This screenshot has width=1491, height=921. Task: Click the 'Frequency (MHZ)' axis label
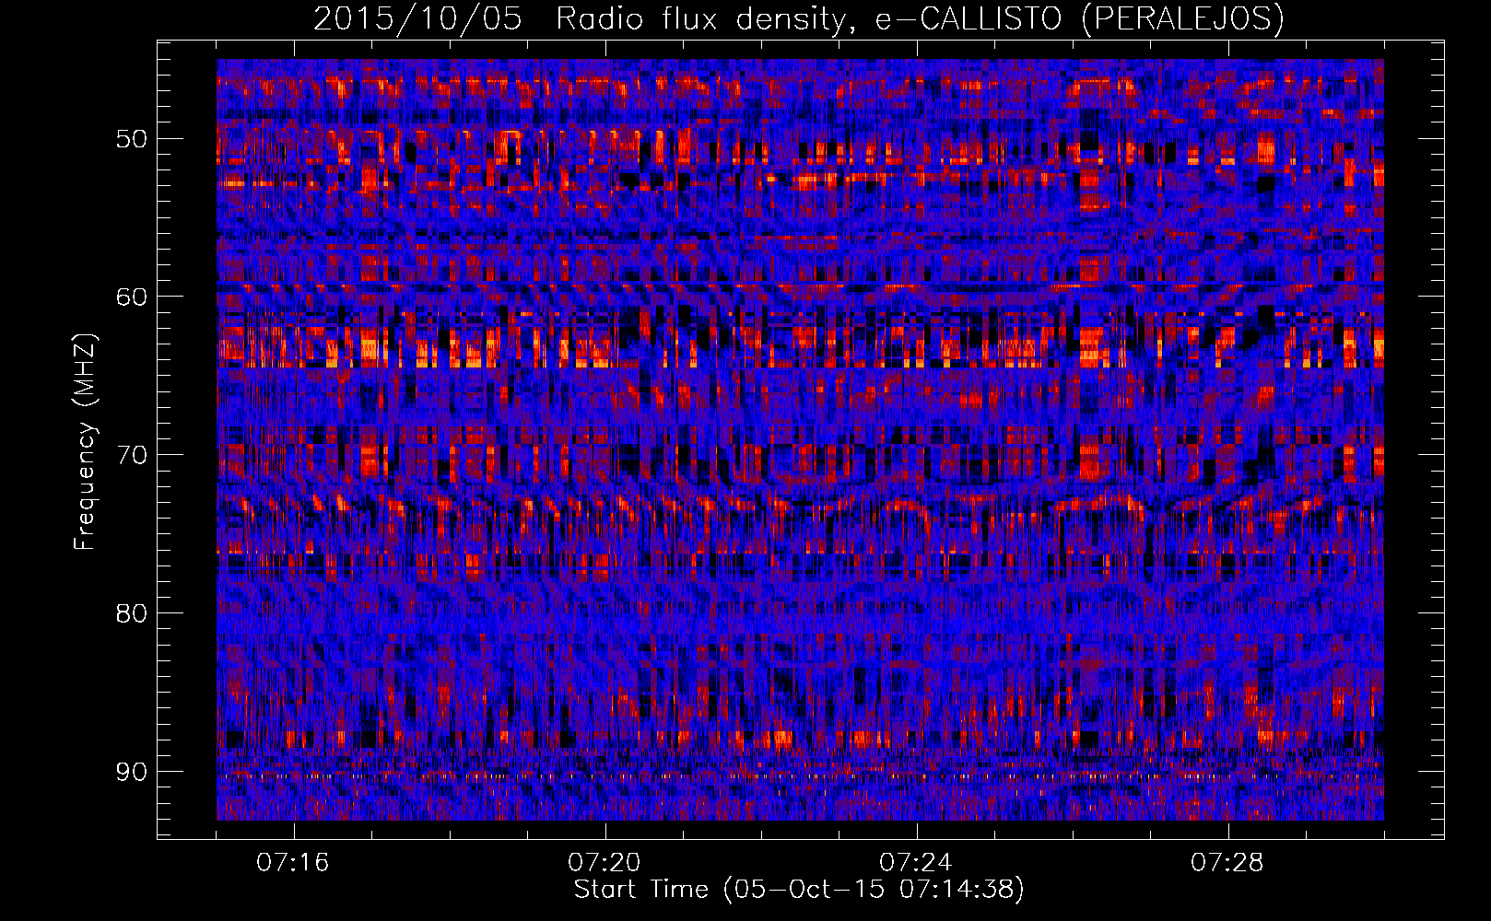85,442
